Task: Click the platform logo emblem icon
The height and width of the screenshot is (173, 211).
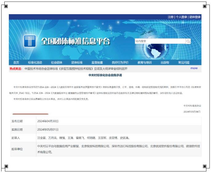Action: coord(30,41)
